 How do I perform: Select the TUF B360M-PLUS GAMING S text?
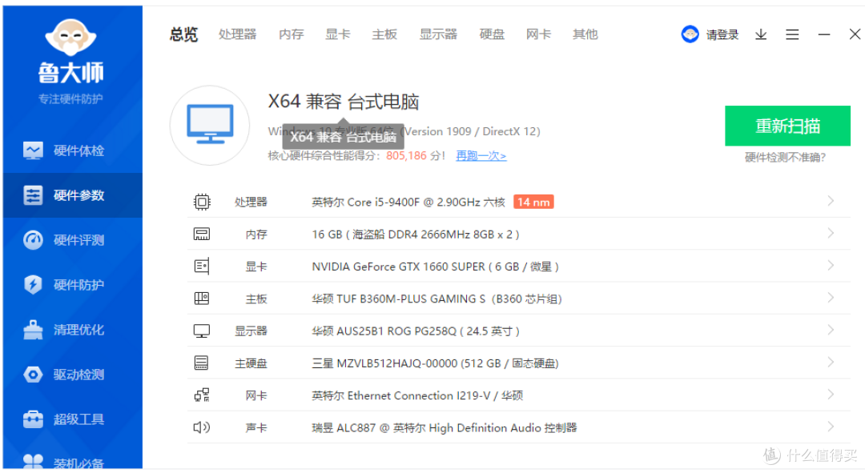point(437,299)
